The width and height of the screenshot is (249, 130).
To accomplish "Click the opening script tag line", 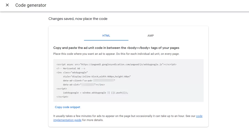I will pyautogui.click(x=62, y=89).
